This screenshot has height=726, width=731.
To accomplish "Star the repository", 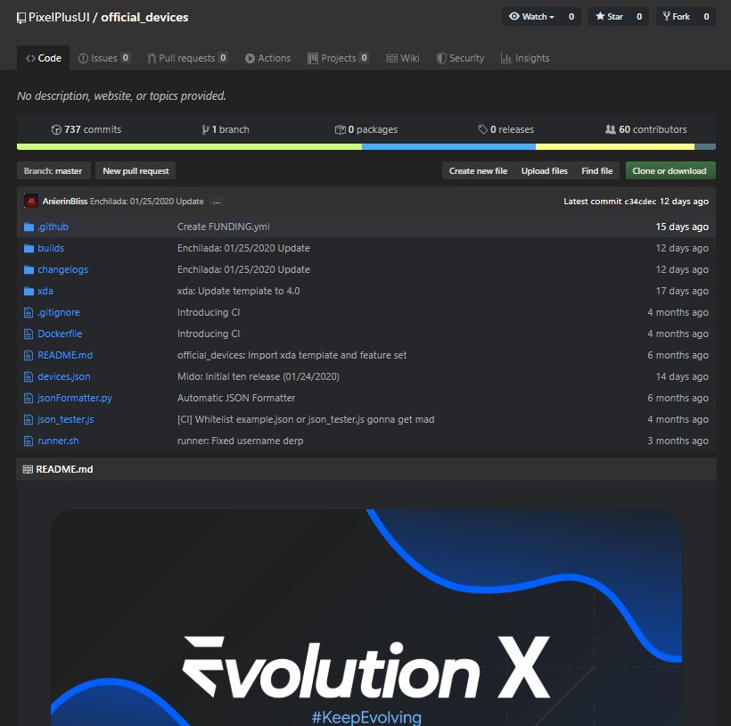I will [x=609, y=17].
